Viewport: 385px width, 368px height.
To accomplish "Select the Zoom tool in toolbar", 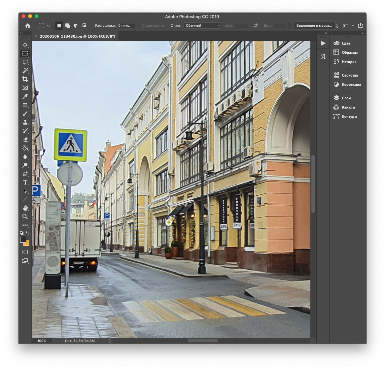I will (25, 217).
